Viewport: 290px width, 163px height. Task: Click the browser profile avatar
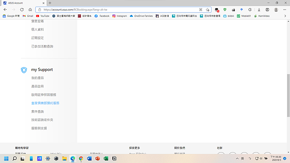tap(276, 10)
